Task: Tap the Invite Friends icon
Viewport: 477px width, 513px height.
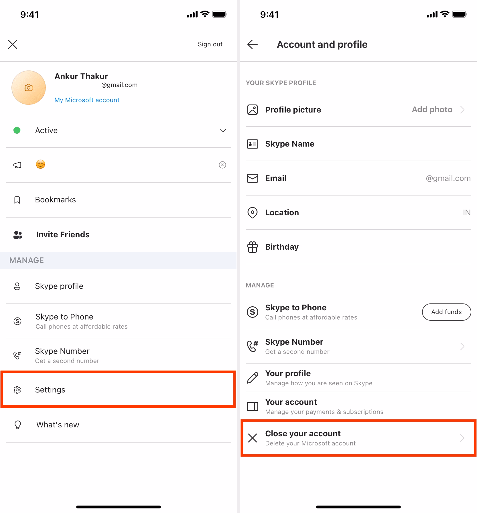Action: click(17, 235)
